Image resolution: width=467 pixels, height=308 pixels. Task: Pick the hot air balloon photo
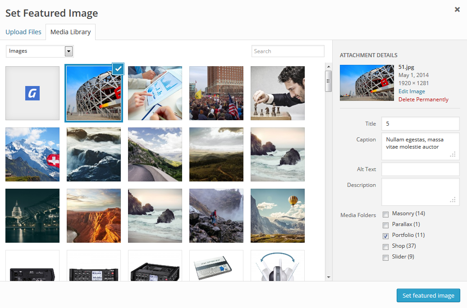coord(278,216)
